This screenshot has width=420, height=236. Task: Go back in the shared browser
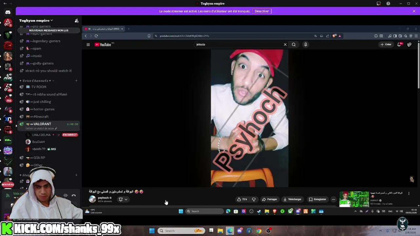(86, 36)
